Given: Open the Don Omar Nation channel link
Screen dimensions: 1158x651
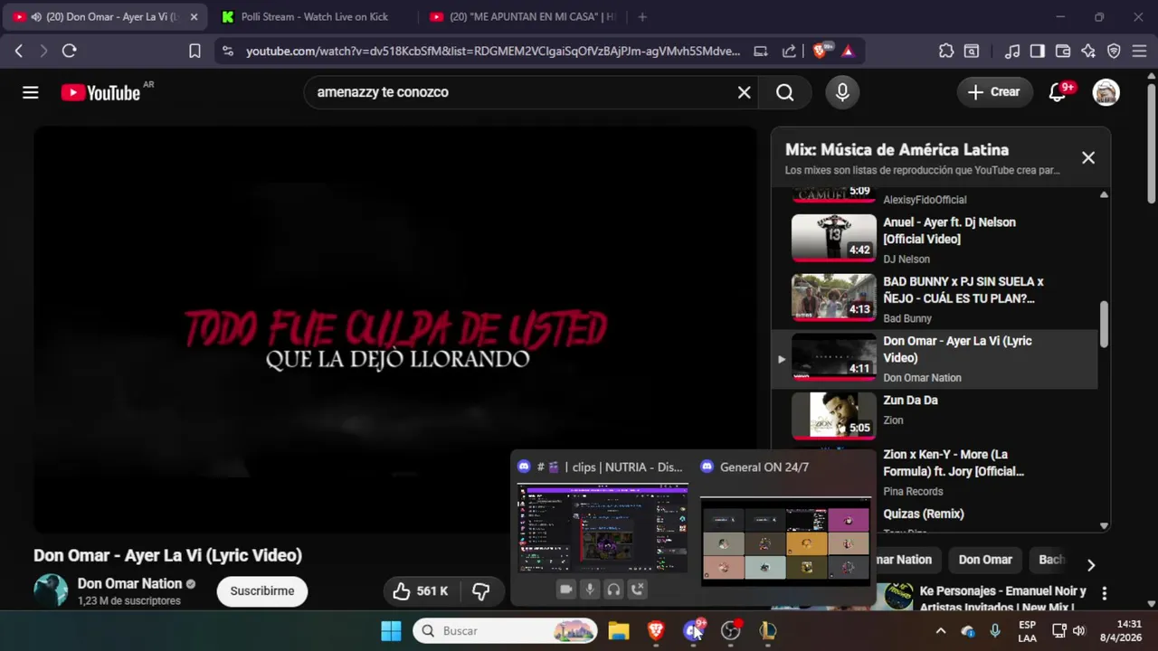Looking at the screenshot, I should tap(129, 583).
